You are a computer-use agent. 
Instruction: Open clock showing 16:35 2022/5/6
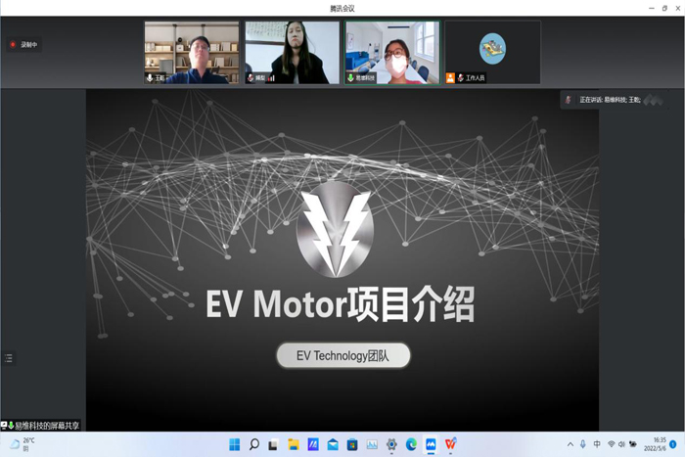click(655, 444)
